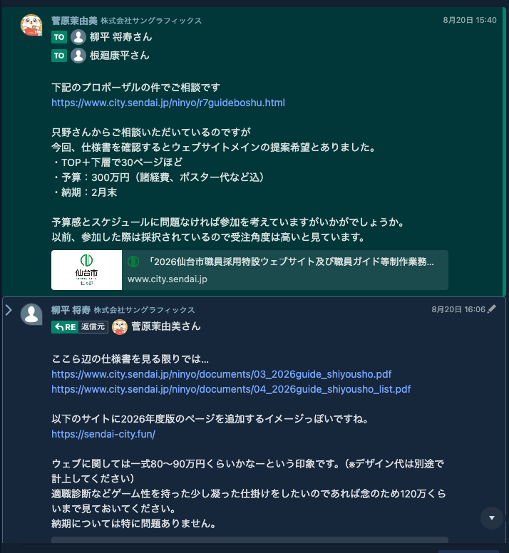Click the RE reply badge
The height and width of the screenshot is (553, 509).
pyautogui.click(x=66, y=327)
